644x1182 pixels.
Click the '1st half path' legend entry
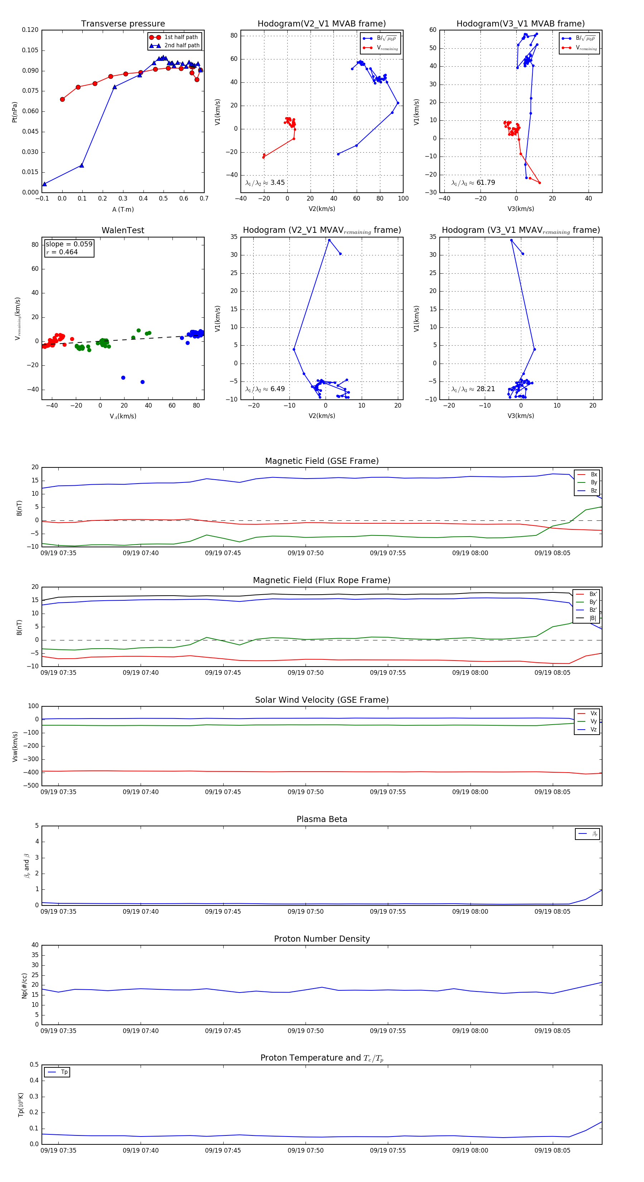click(x=175, y=37)
